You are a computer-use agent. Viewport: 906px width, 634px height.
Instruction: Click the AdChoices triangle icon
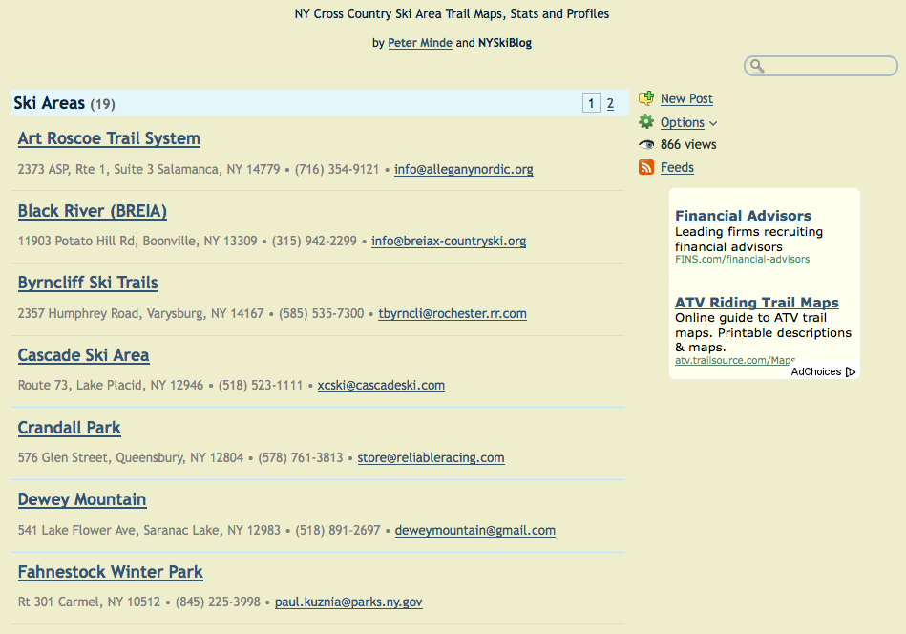pos(851,372)
